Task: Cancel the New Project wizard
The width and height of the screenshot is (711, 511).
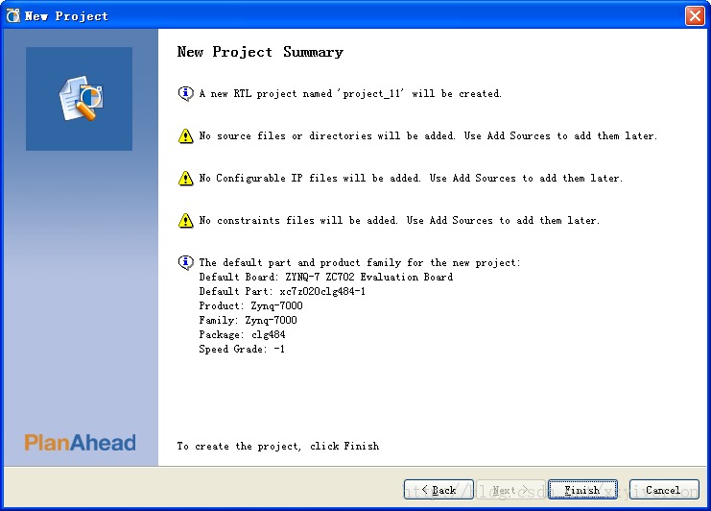Action: pos(664,489)
